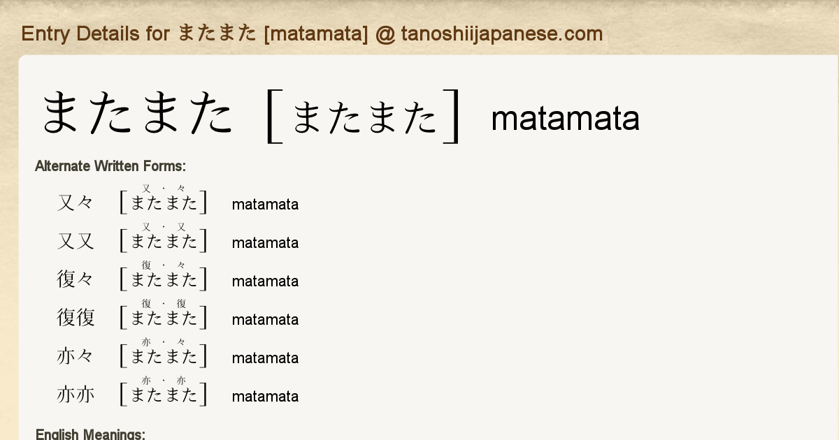Viewport: 839px width, 440px height.
Task: Click the furigana reading beside 亦亦
Action: [164, 395]
